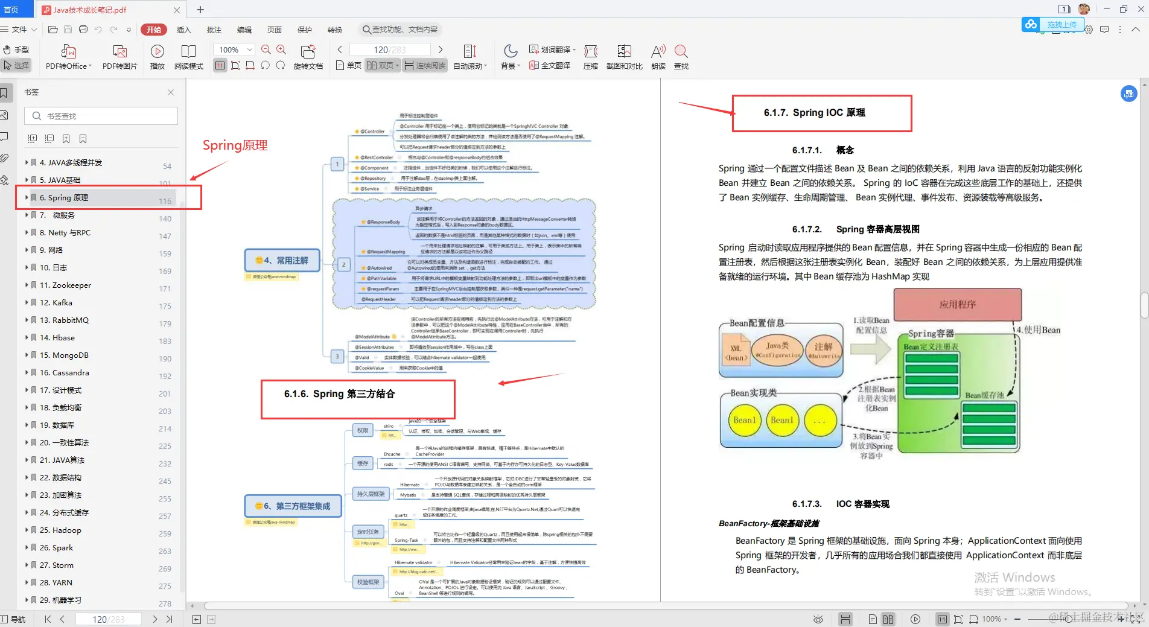Open 自动滚动 auto scroll dropdown
Screen dimensions: 1149x627
470,57
